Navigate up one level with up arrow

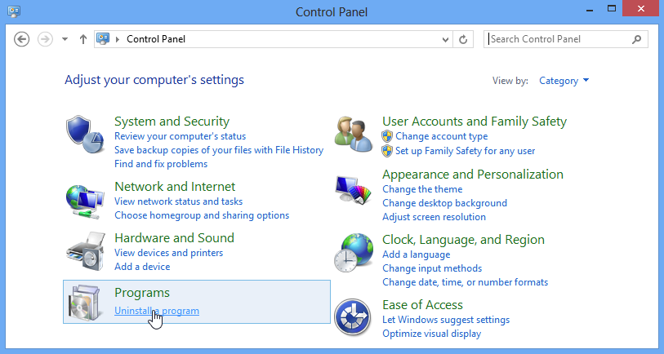click(83, 39)
